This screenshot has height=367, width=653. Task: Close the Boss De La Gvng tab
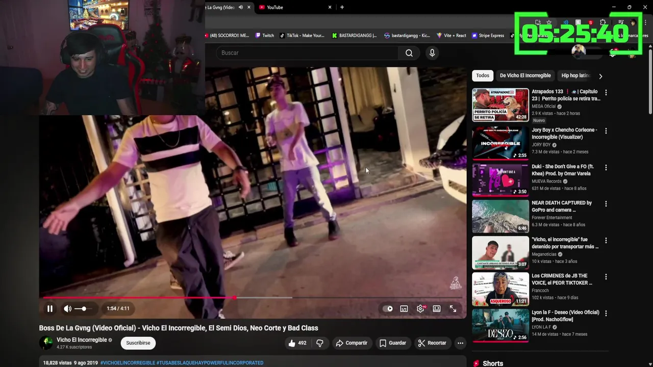(x=249, y=7)
